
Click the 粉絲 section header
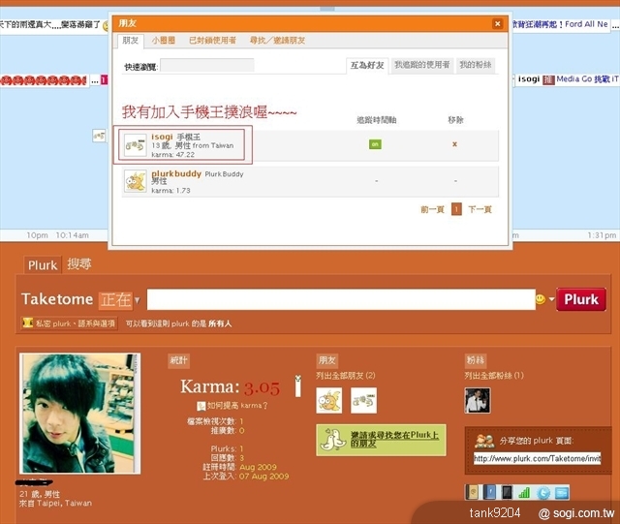point(476,360)
